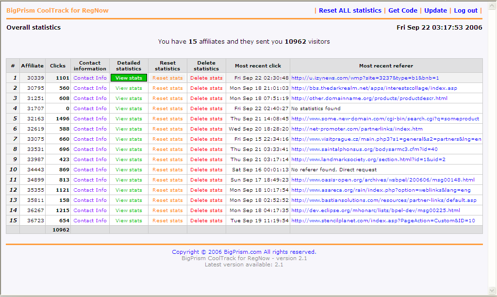The height and width of the screenshot is (297, 497).
Task: Log out of CoolTrack
Action: 465,11
